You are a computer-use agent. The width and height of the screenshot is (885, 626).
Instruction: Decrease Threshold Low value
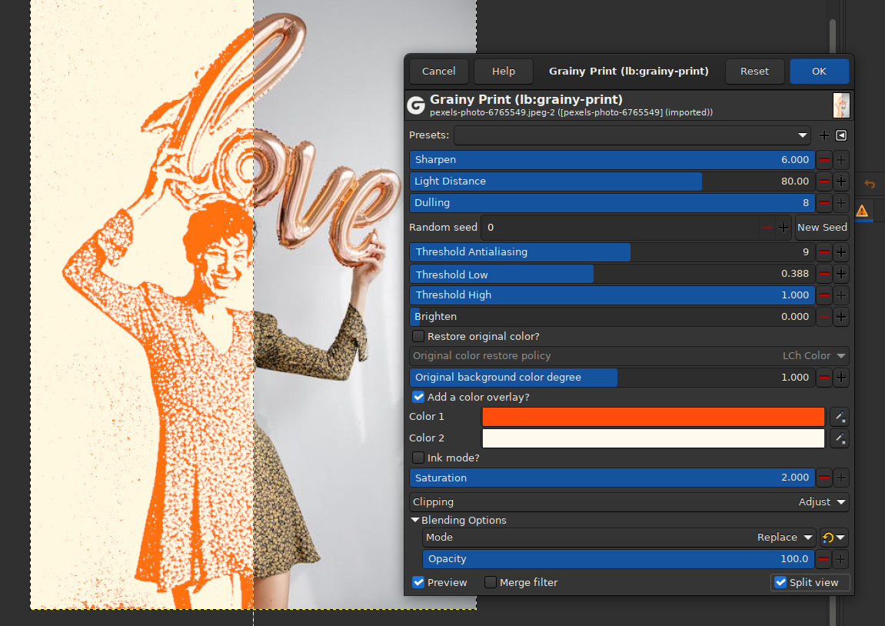pyautogui.click(x=824, y=274)
